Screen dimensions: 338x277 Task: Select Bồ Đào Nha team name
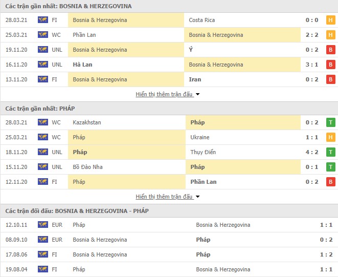[x=87, y=167]
